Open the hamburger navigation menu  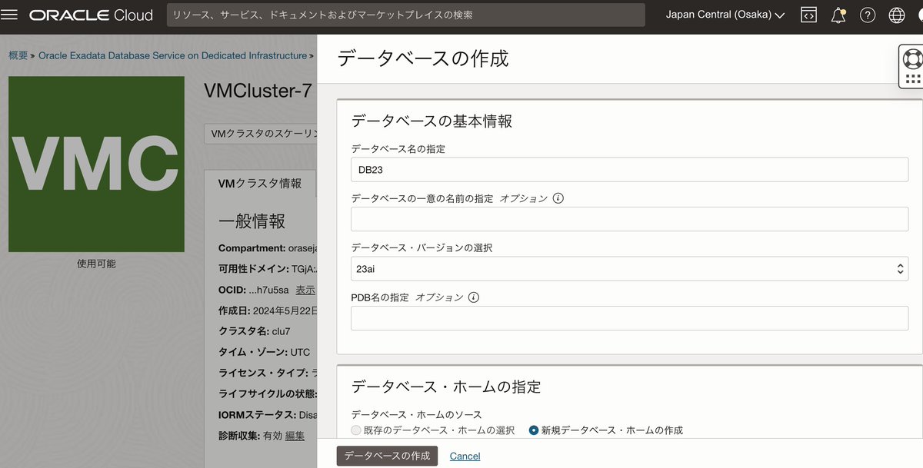10,15
